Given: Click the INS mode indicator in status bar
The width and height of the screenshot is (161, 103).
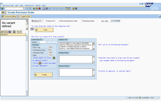Looking at the screenshot, I should pos(152,98).
